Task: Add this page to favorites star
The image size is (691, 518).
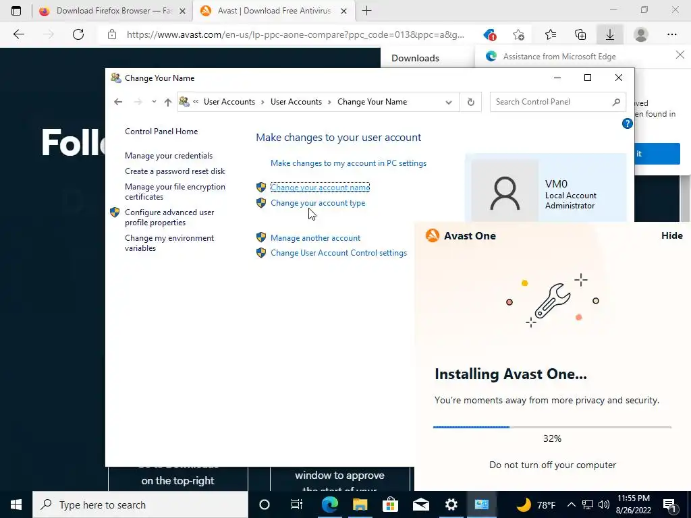Action: [x=519, y=34]
